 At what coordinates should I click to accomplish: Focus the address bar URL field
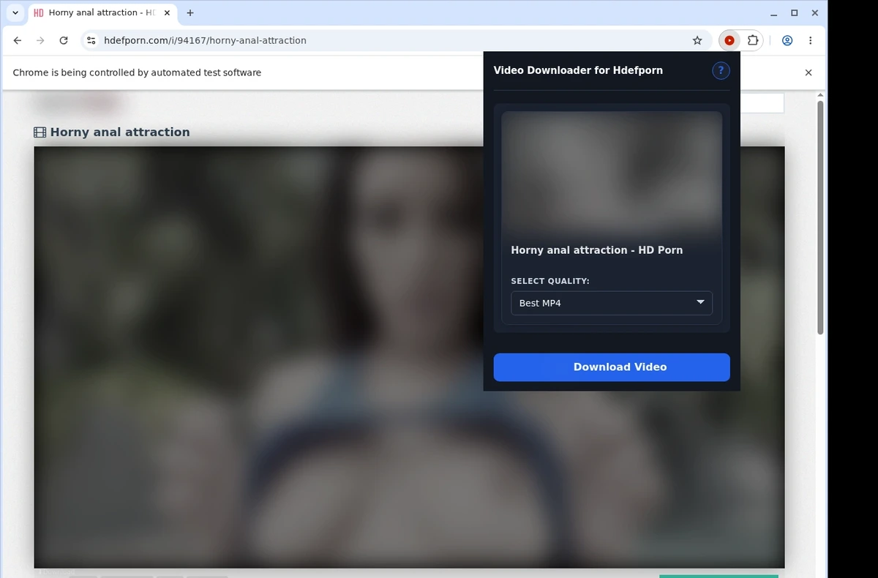click(x=395, y=41)
